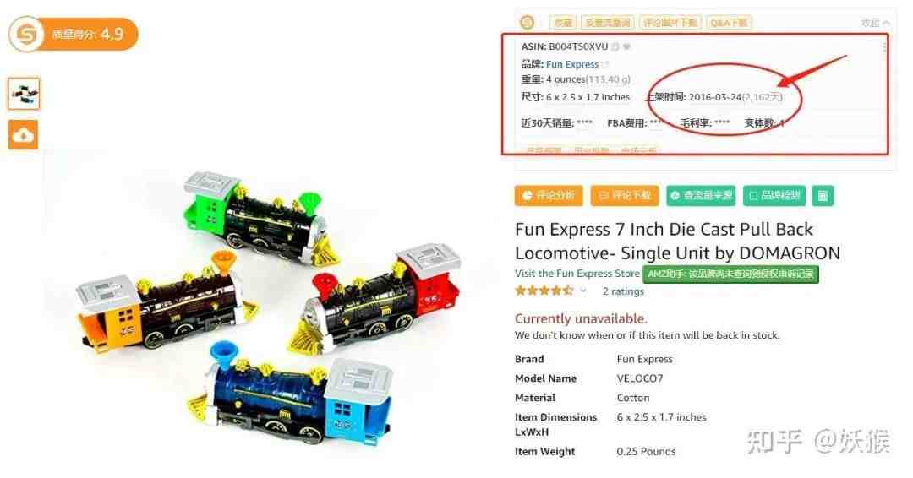913x478 pixels.
Task: Open the 评论图片下载 tab
Action: 670,23
